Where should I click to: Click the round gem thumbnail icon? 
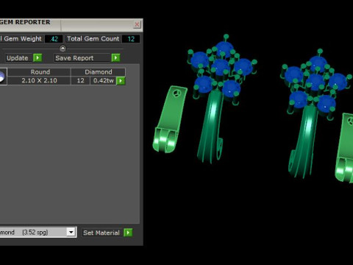tap(1, 77)
